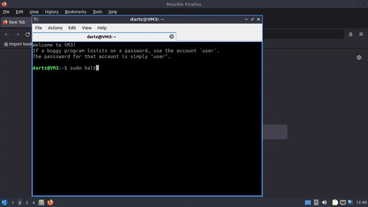Click the 12:49 clock in the taskbar
Image resolution: width=368 pixels, height=207 pixels.
coord(361,202)
